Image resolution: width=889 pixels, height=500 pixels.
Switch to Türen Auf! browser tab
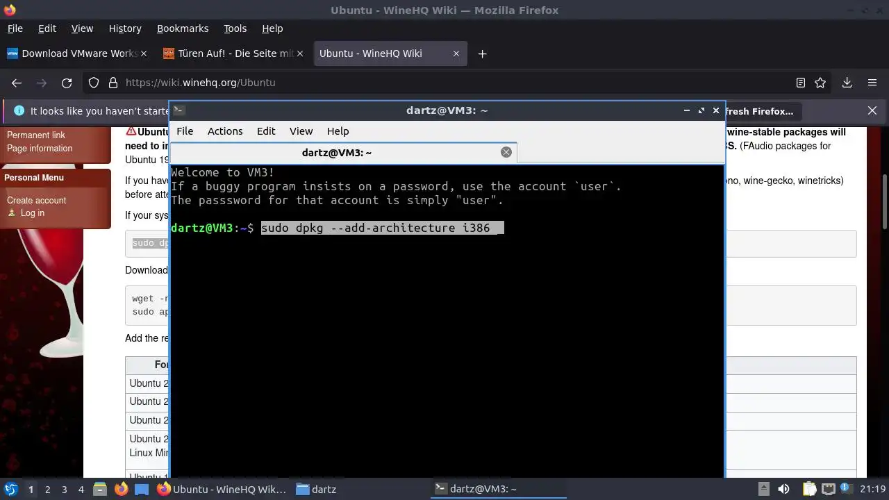[x=233, y=53]
